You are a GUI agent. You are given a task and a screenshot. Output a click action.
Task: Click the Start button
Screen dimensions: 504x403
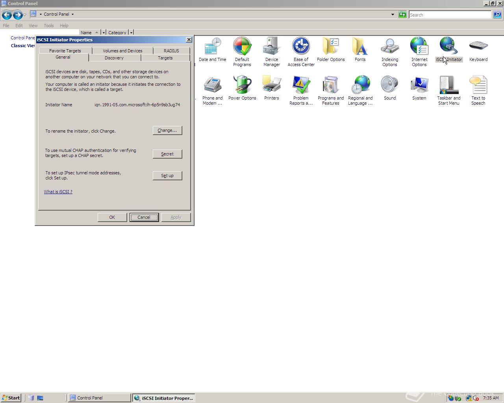point(11,398)
